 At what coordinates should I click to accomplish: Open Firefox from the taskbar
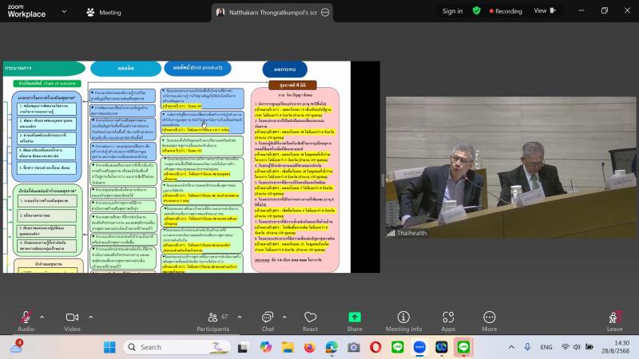(310, 347)
